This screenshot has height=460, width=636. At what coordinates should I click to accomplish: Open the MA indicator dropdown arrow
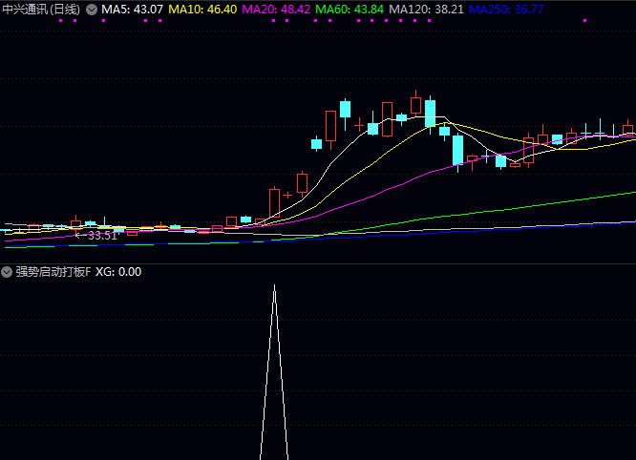pos(91,10)
